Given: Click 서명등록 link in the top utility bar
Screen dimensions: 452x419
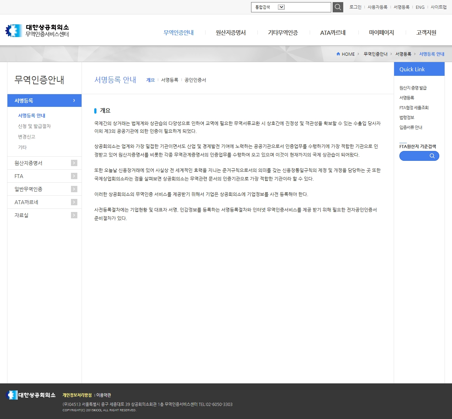Looking at the screenshot, I should [402, 7].
